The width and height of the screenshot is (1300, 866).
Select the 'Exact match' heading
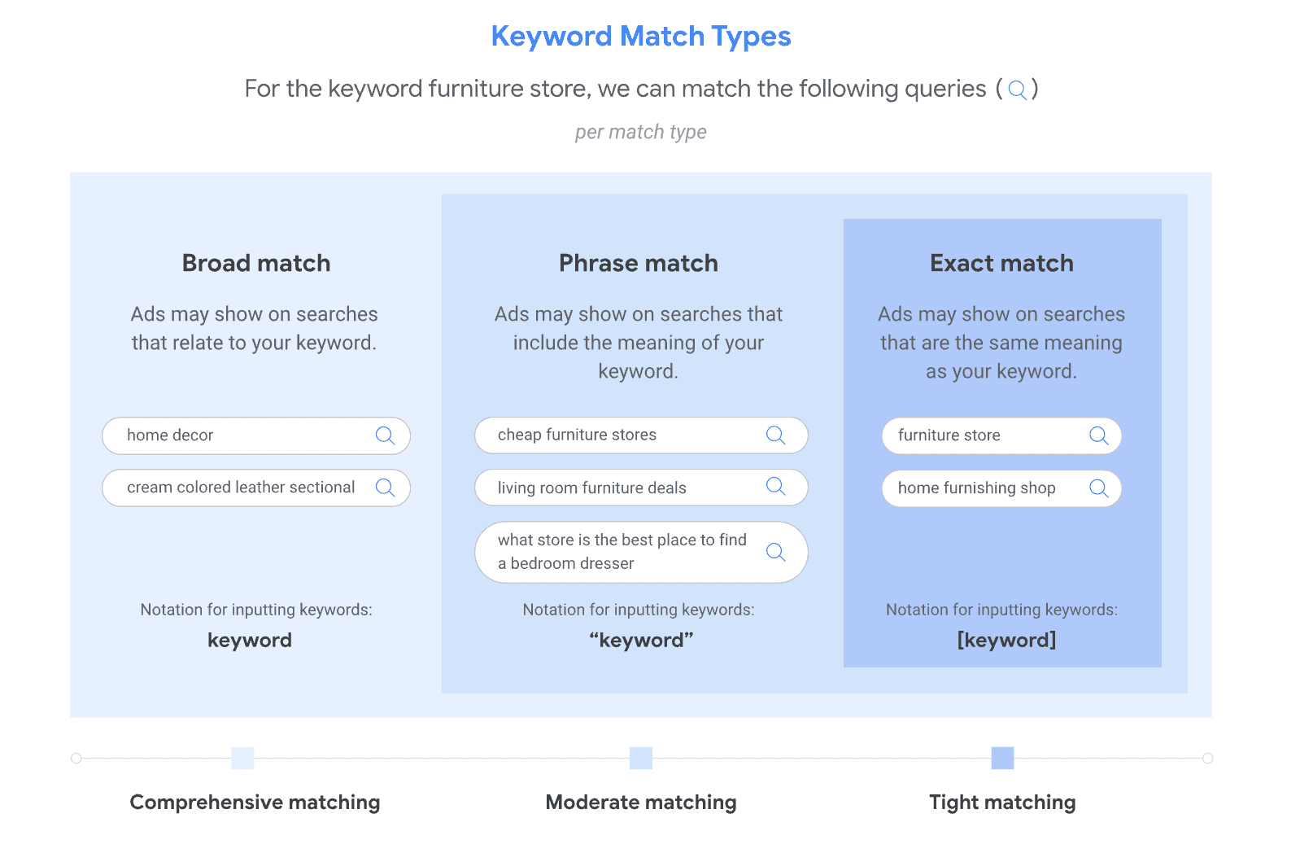pos(1001,263)
